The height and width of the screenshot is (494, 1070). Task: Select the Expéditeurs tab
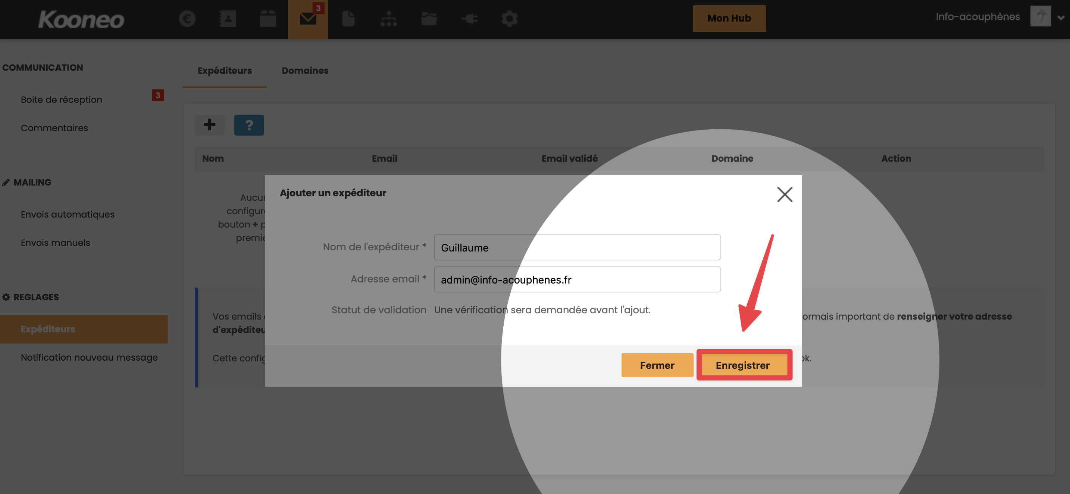[225, 70]
